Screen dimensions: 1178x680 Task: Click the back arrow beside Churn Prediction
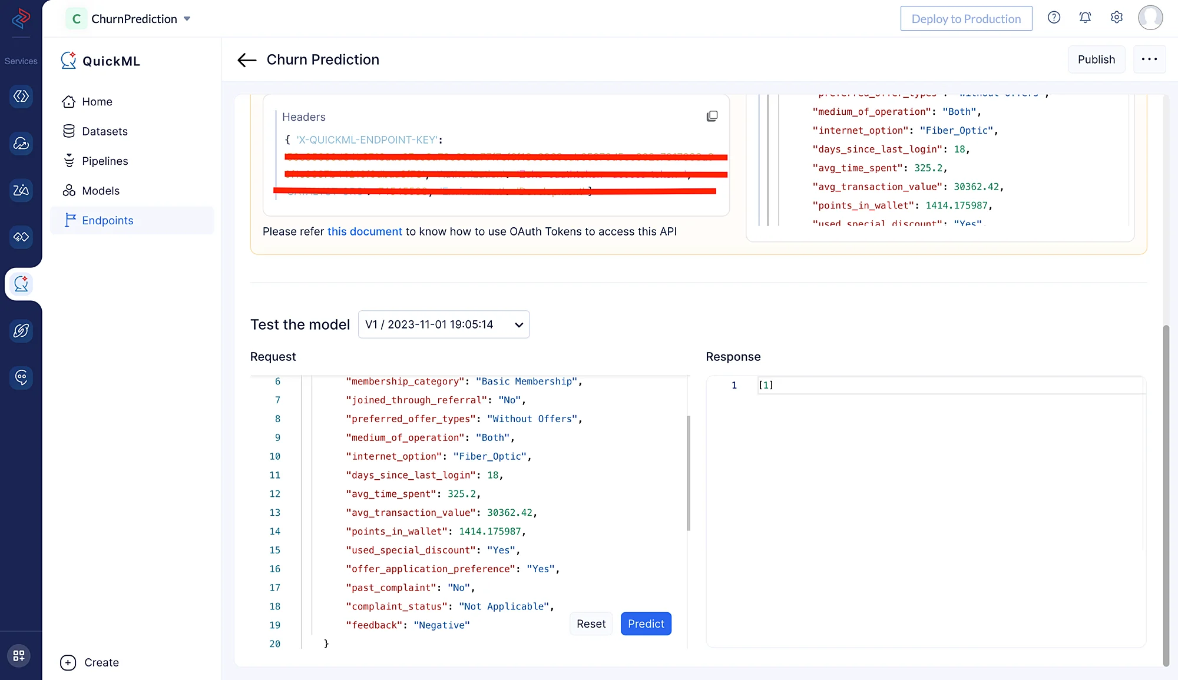[247, 60]
